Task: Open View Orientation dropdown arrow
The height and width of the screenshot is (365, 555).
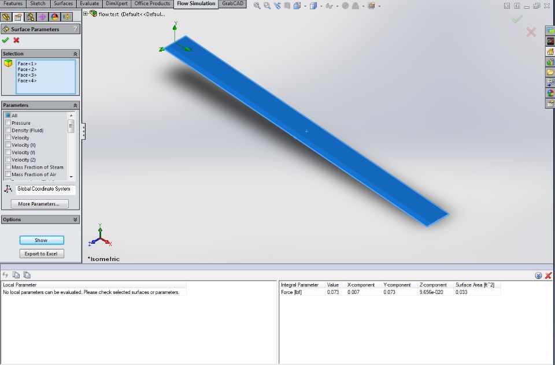Action: pos(305,6)
